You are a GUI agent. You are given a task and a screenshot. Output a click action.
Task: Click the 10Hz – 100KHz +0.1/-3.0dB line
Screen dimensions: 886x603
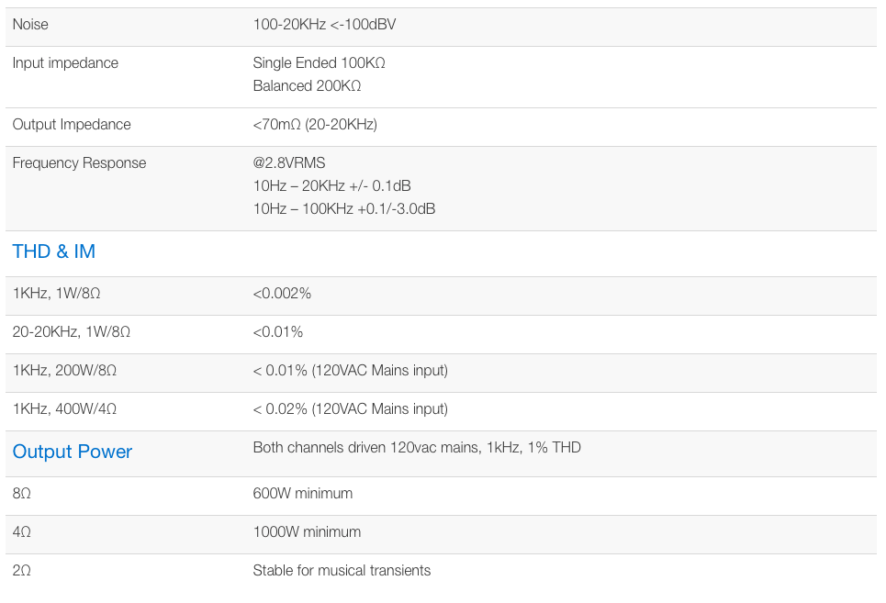pyautogui.click(x=343, y=209)
